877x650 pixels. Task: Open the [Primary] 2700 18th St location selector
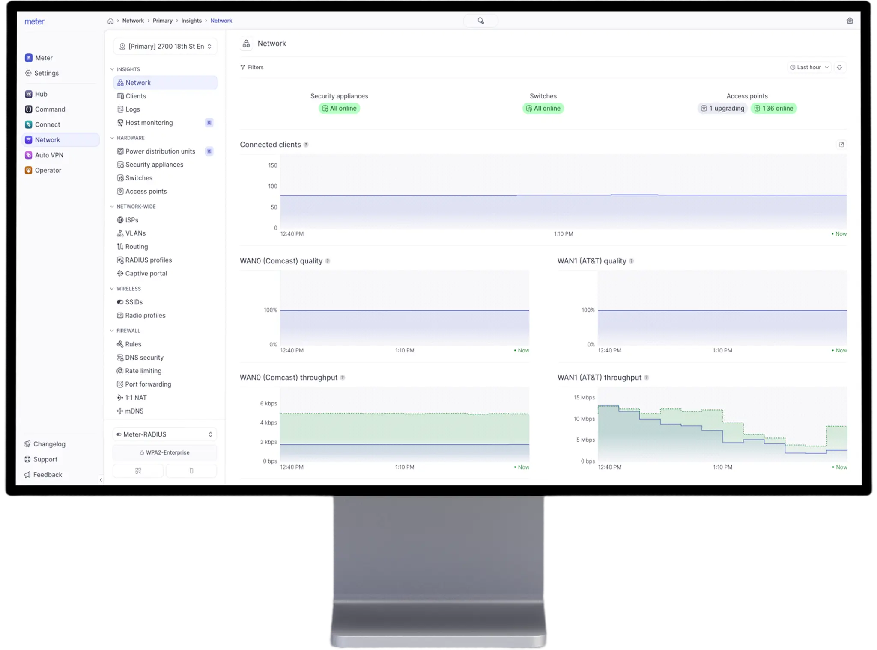(x=165, y=46)
